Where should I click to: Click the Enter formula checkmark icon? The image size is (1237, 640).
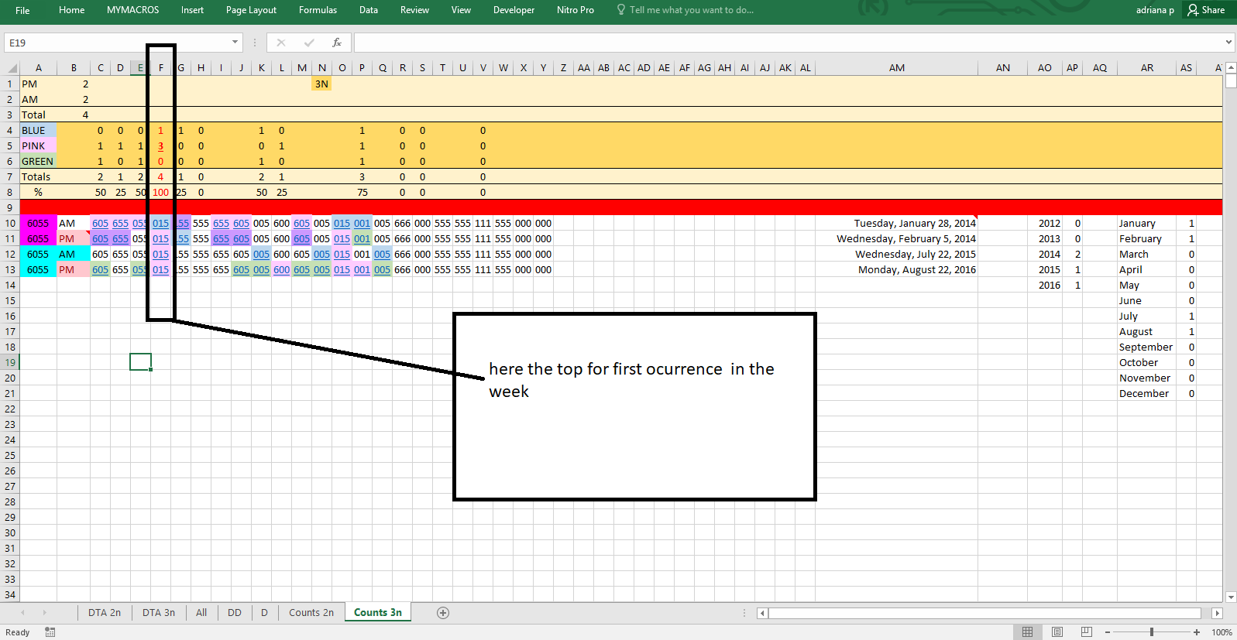coord(309,43)
